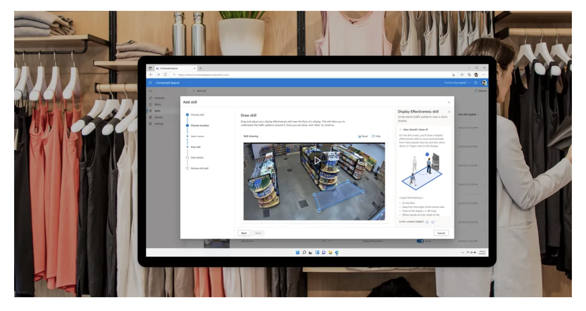Click the thumbs down feedback icon

433,222
